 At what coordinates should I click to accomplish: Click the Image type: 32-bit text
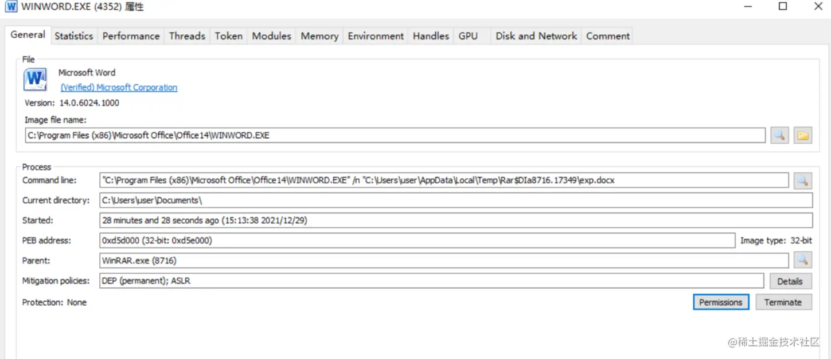776,240
